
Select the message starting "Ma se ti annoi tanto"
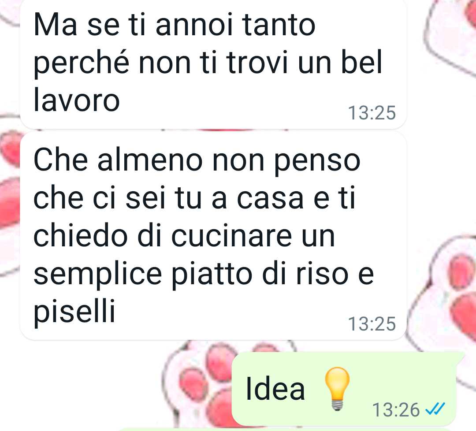pos(213,64)
